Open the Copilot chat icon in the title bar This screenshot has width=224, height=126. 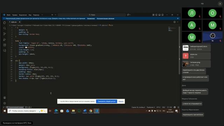click(x=128, y=15)
